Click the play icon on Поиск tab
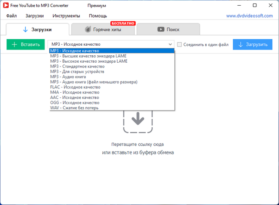279x205 pixels. pos(160,30)
